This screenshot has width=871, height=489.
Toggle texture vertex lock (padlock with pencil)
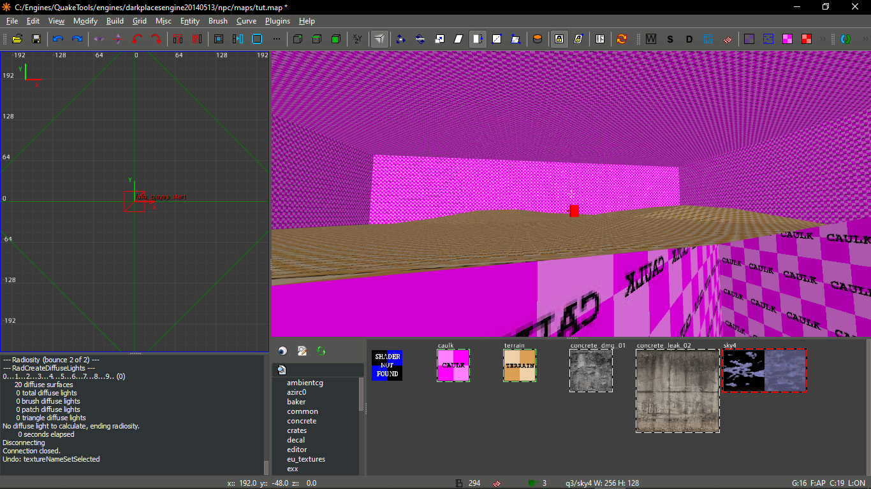point(579,39)
